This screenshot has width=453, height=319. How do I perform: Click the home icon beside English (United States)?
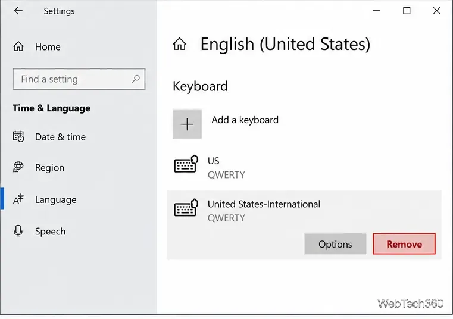180,44
